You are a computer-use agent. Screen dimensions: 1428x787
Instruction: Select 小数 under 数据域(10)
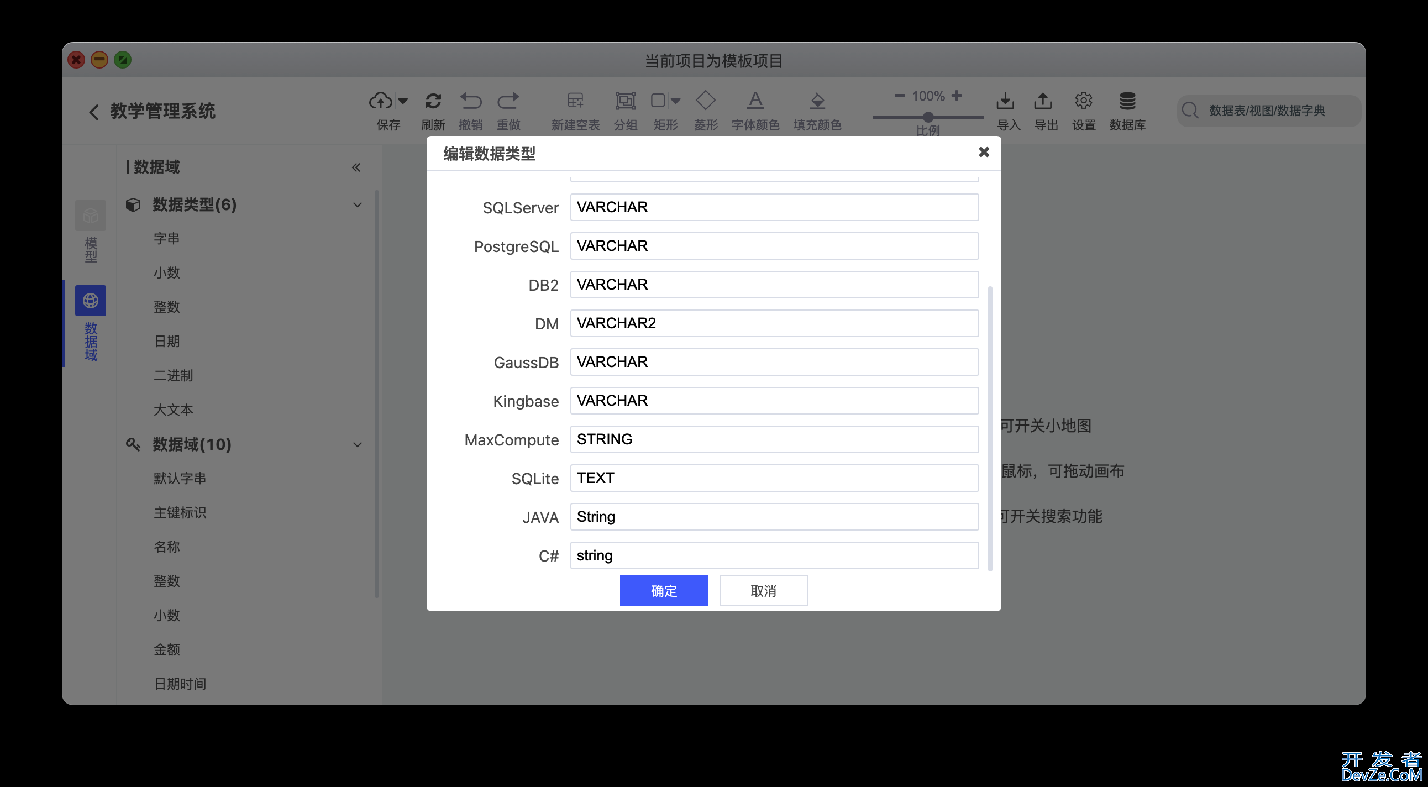click(x=166, y=616)
